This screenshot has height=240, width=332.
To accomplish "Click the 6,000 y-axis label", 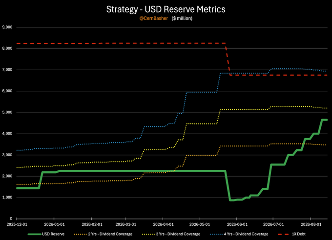I will tap(7, 91).
